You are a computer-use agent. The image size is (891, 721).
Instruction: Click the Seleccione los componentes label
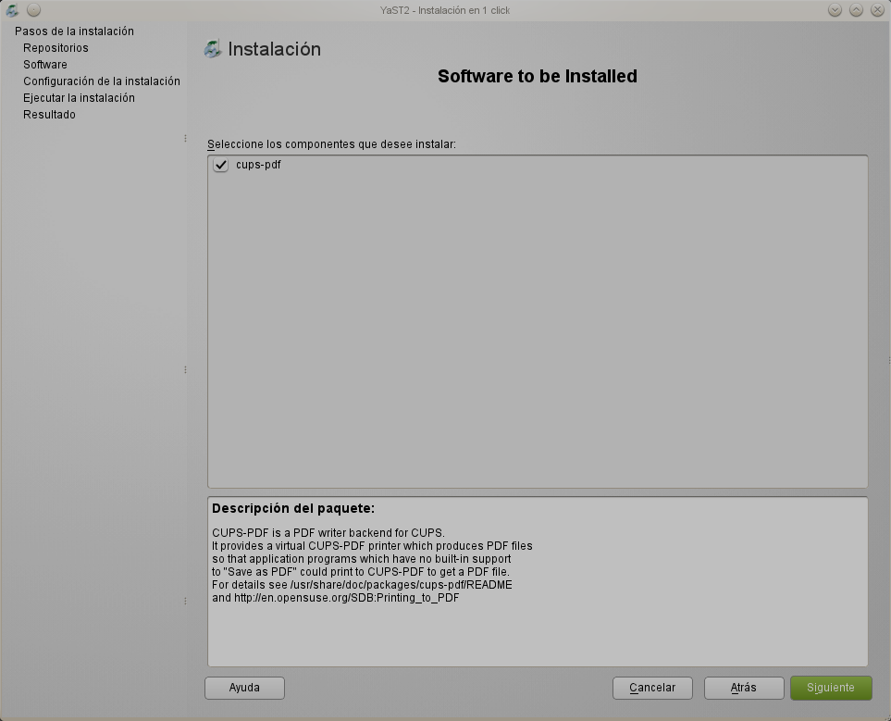click(331, 143)
